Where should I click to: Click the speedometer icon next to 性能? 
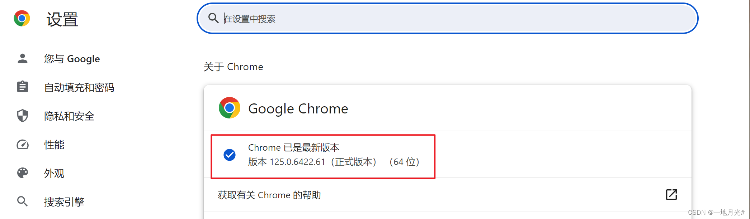pyautogui.click(x=23, y=144)
